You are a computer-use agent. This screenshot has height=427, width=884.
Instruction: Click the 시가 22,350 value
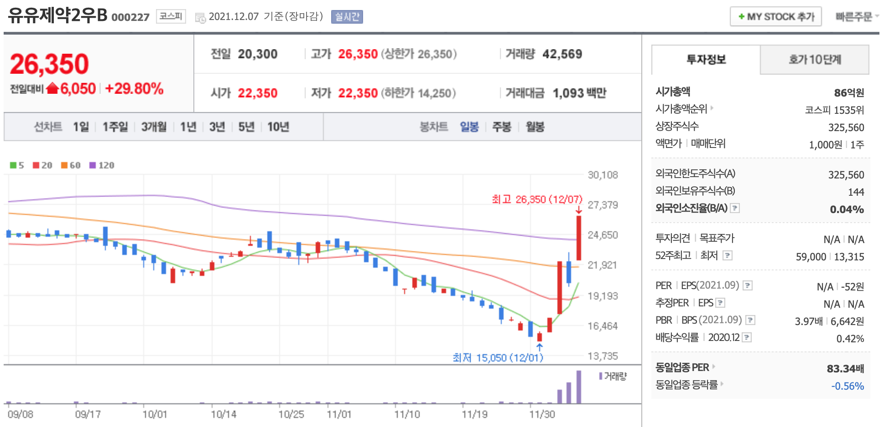click(257, 93)
